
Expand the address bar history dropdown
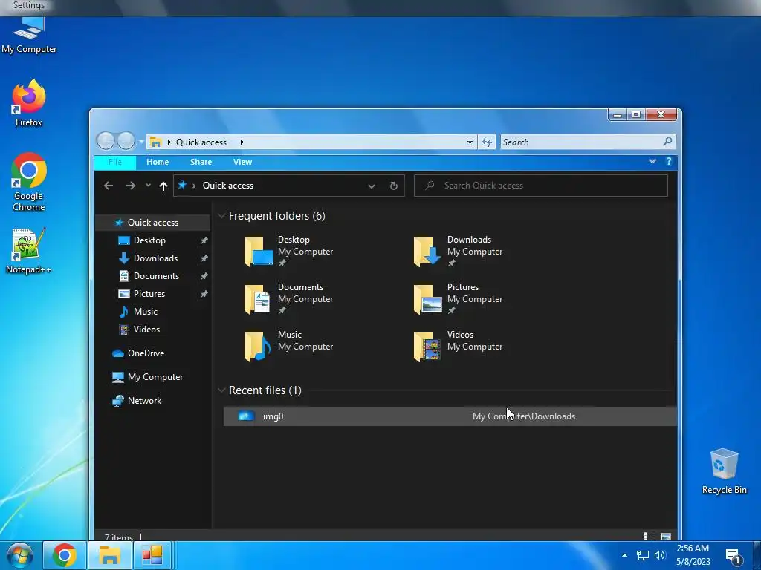[x=372, y=186]
